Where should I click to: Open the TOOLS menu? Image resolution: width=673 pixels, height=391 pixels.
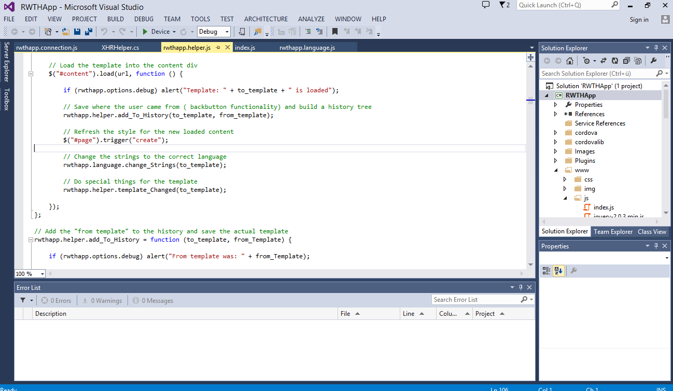coord(201,19)
